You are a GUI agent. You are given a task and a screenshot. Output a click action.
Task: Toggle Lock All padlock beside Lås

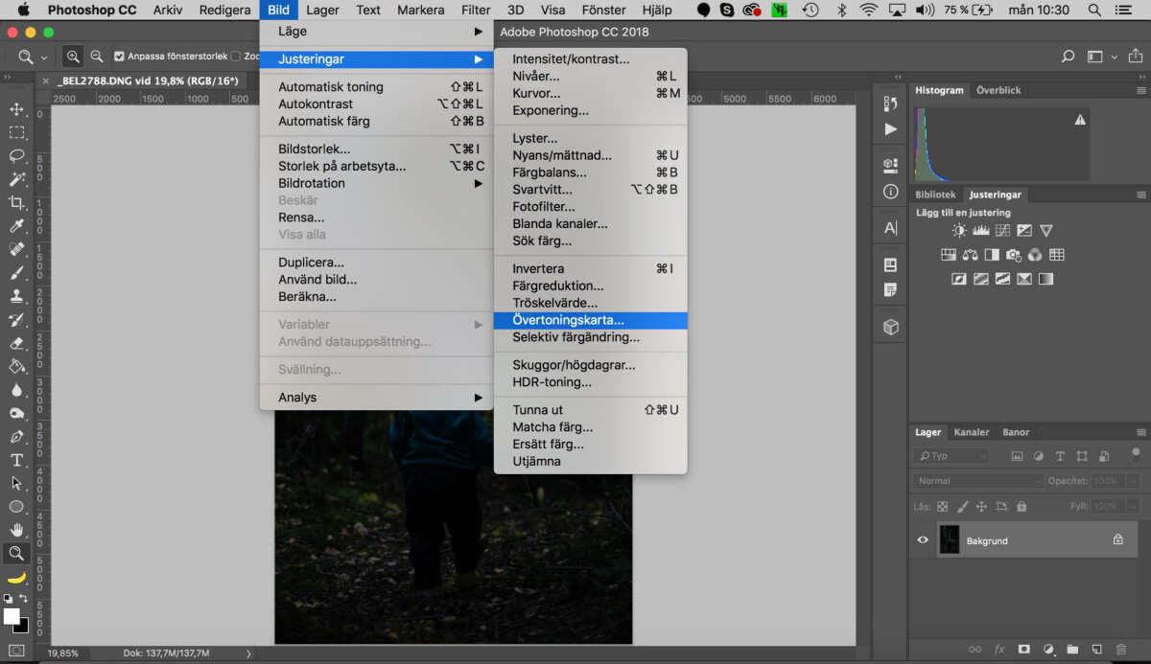1022,506
